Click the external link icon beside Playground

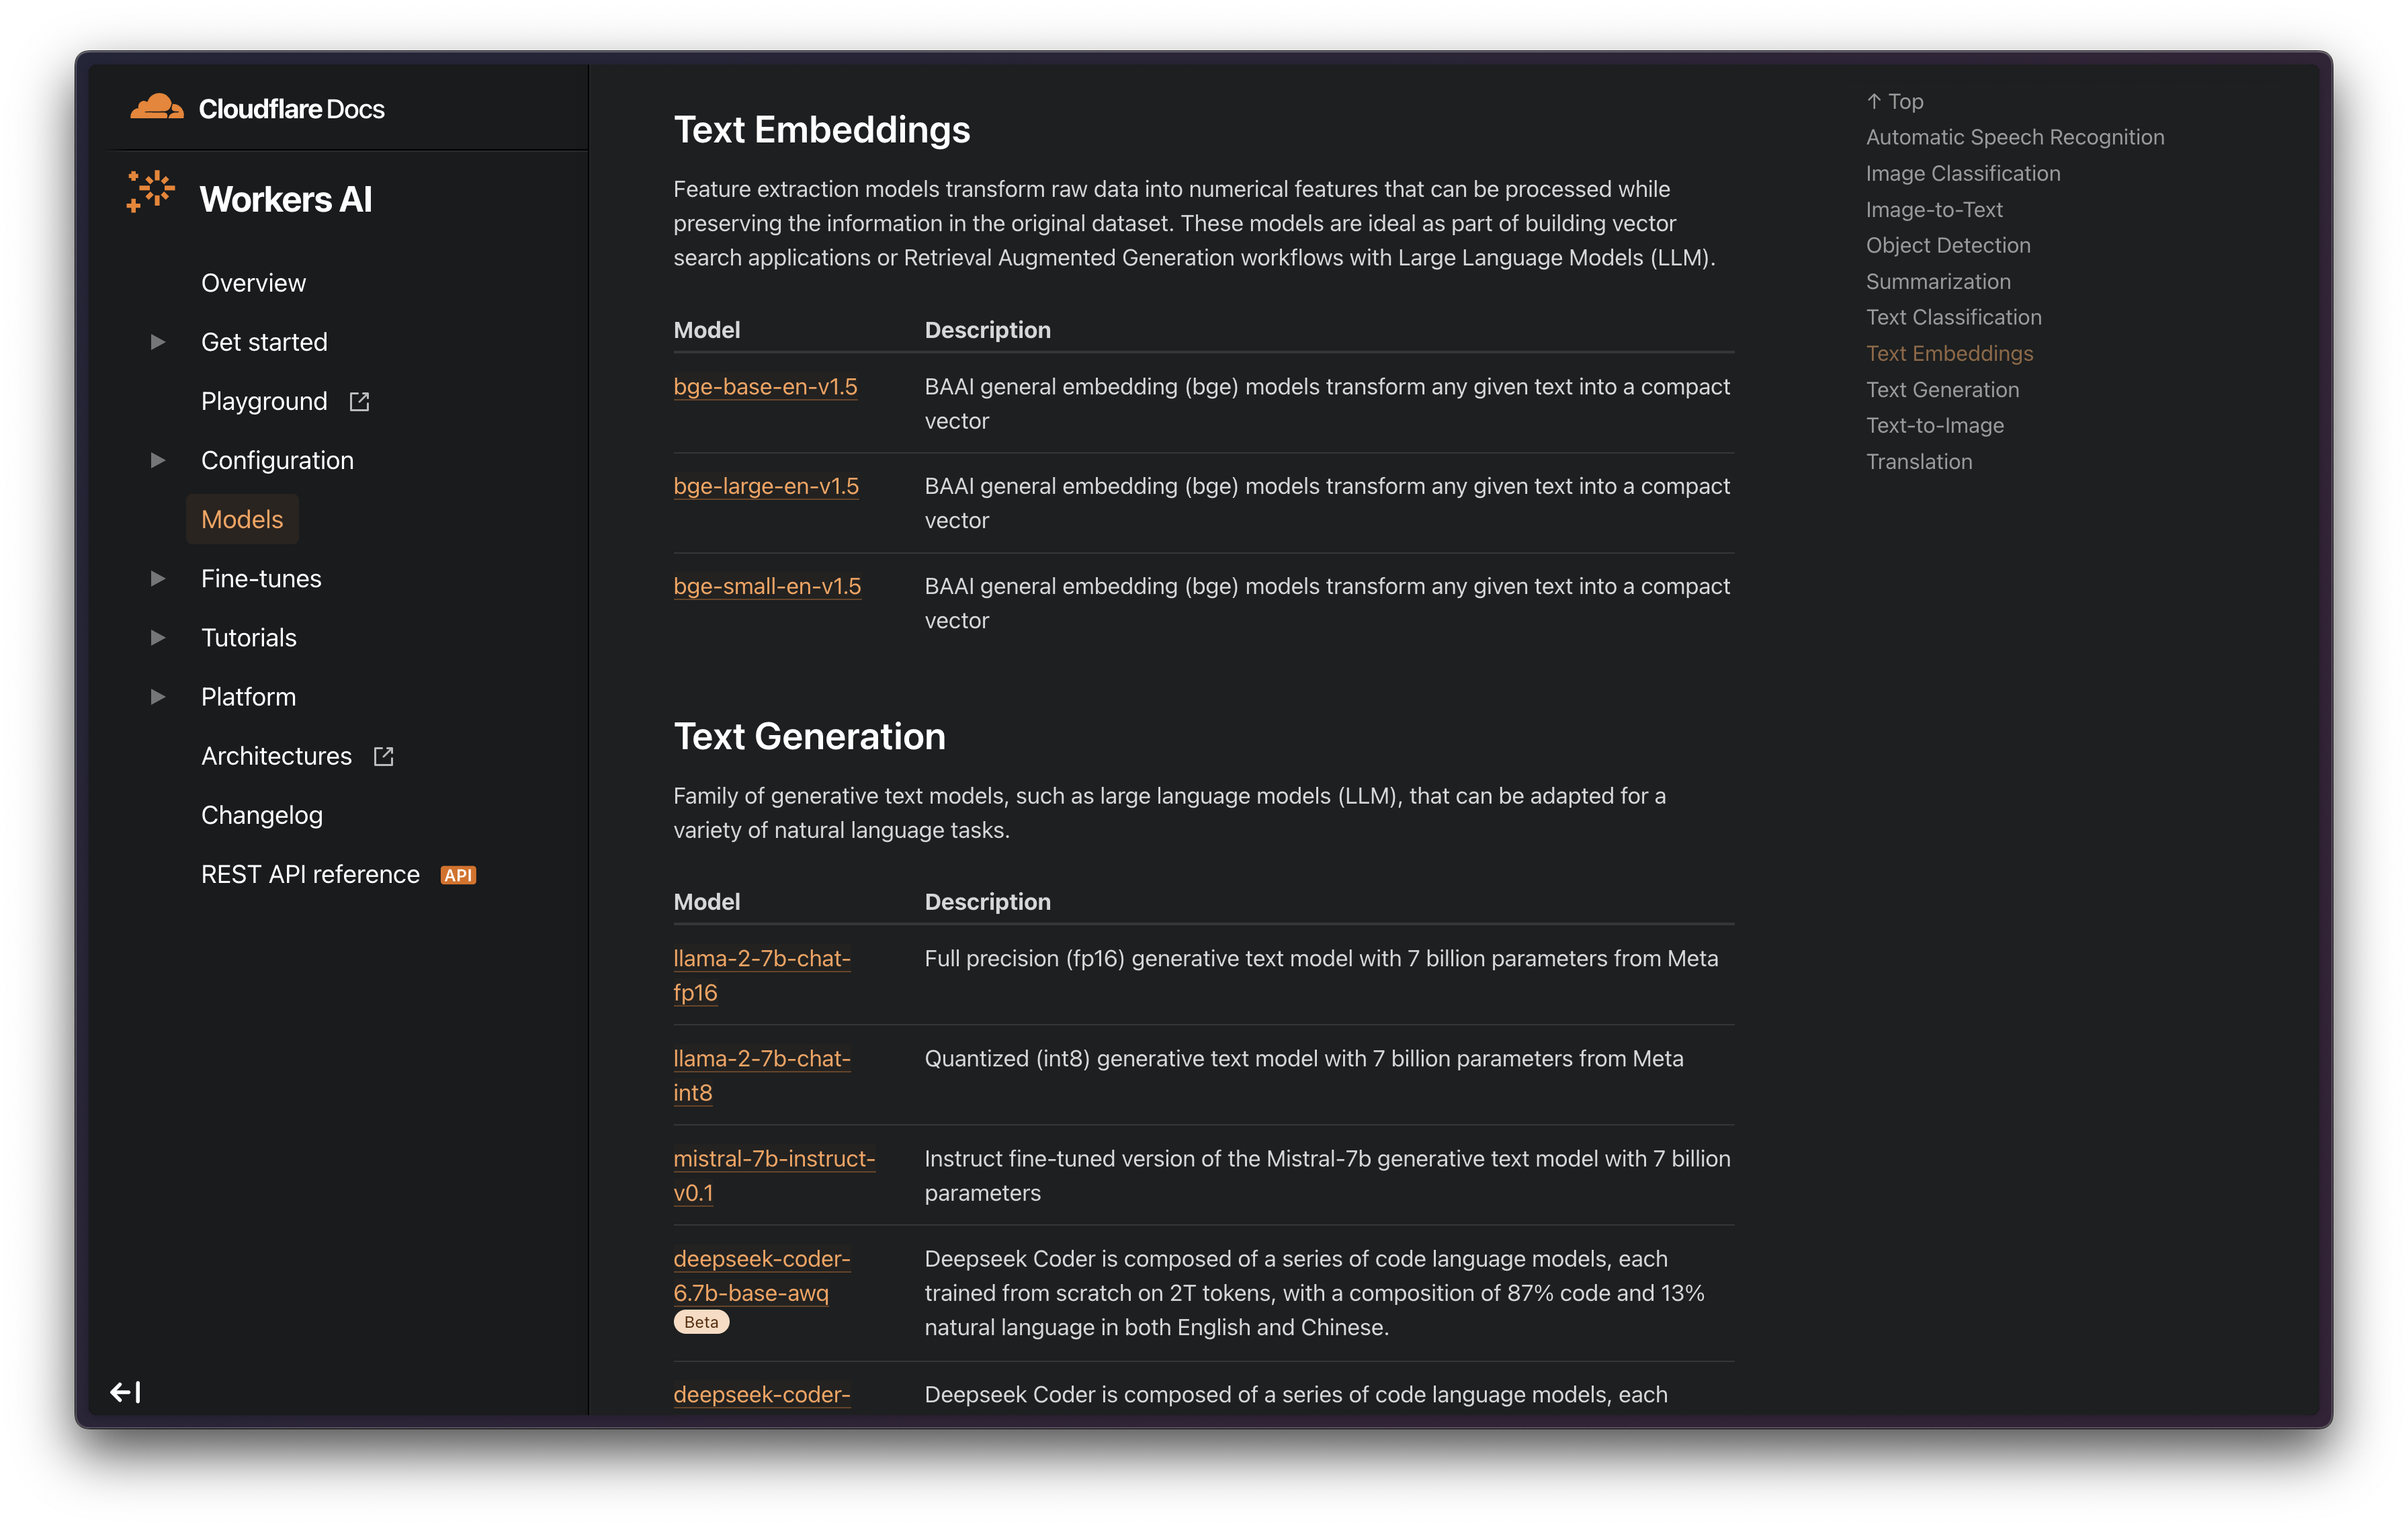click(359, 402)
